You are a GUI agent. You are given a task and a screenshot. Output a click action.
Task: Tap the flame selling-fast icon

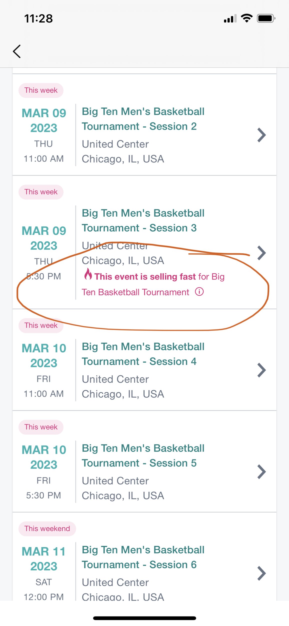88,274
